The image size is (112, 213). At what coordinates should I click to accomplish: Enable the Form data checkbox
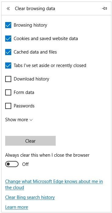(x=8, y=92)
